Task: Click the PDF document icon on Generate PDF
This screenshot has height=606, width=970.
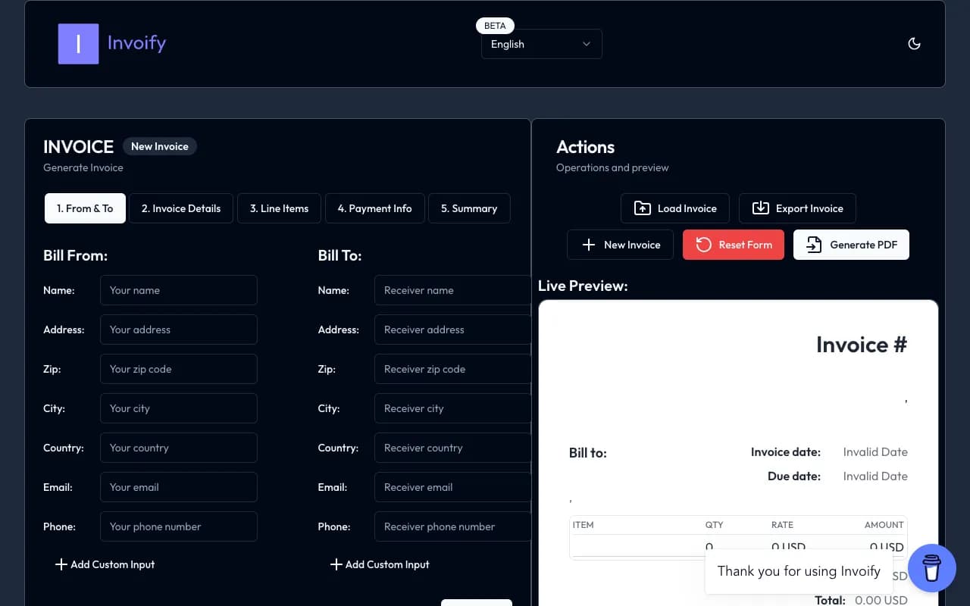Action: [813, 245]
